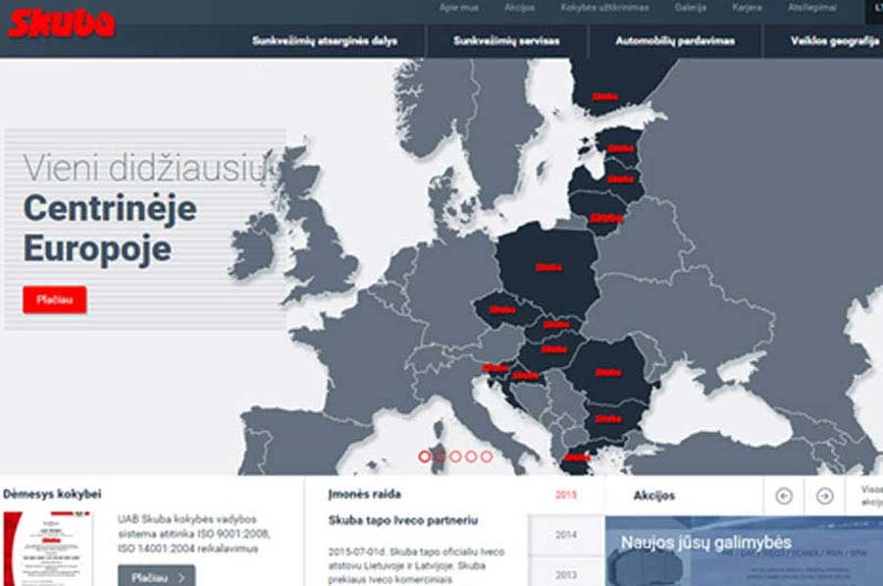The image size is (883, 586).
Task: Go to previous Akcijos item with left arrow
Action: click(784, 496)
